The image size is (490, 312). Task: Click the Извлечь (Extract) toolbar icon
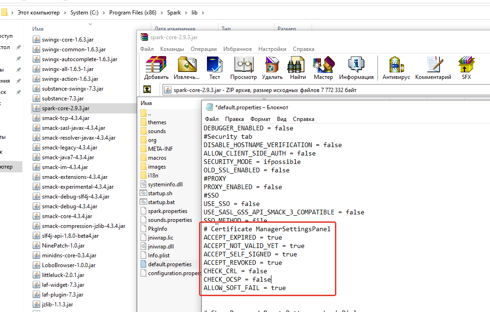pyautogui.click(x=186, y=68)
